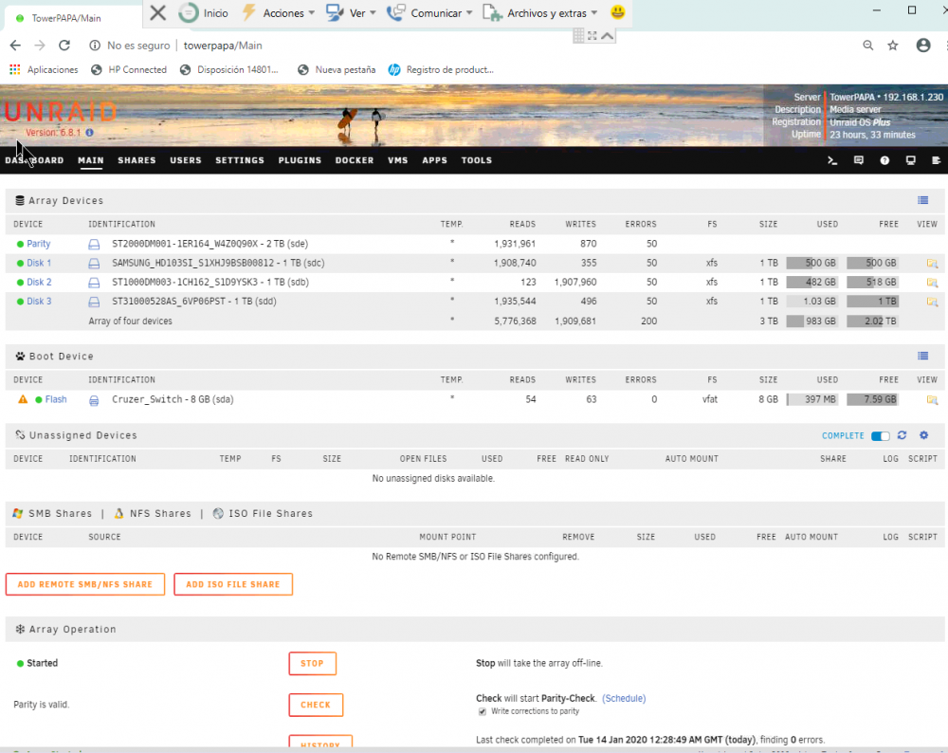Viewport: 948px width, 753px height.
Task: Click the Flash warning triangle icon
Action: [x=23, y=399]
